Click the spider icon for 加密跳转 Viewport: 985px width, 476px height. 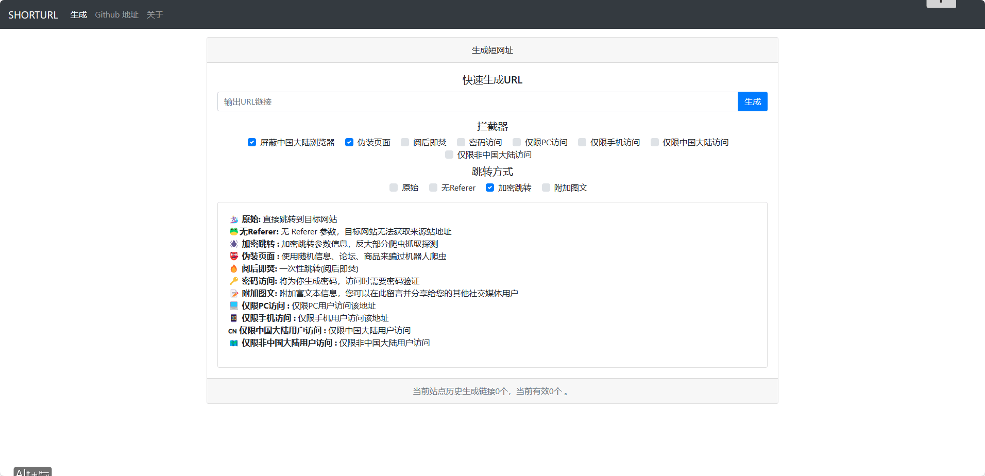233,244
